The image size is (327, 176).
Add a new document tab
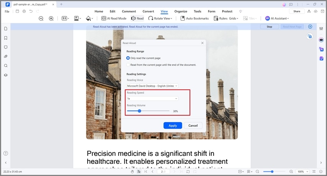(61, 4)
